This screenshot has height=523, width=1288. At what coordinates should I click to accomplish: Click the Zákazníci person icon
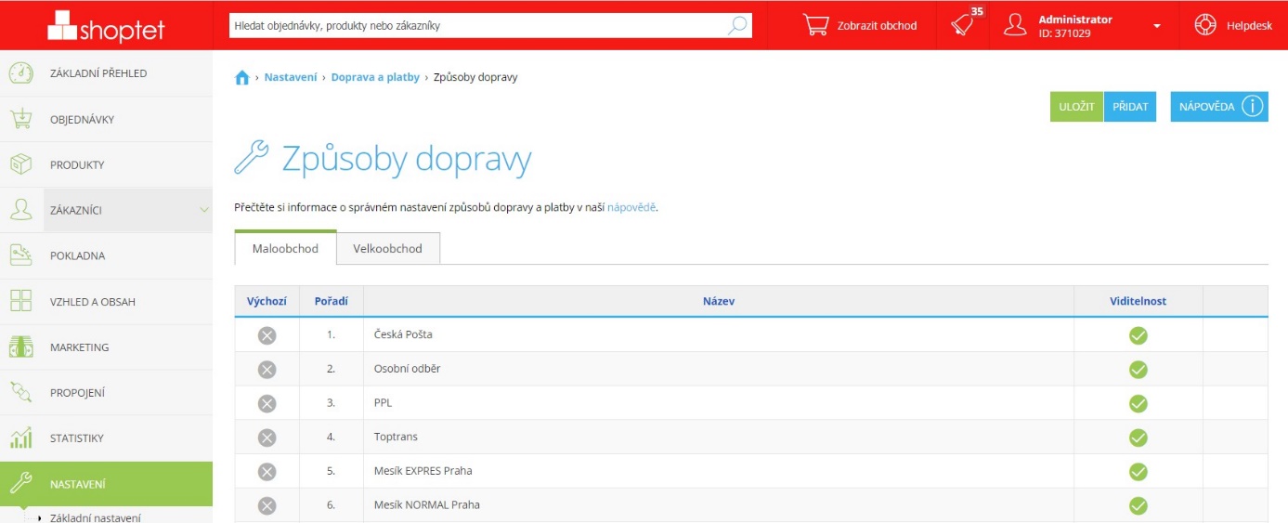(21, 210)
